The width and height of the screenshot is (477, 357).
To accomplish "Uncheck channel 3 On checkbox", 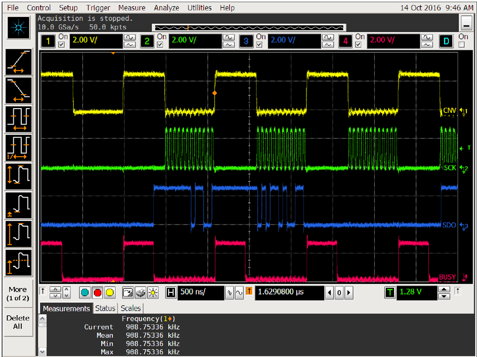I will (x=259, y=44).
